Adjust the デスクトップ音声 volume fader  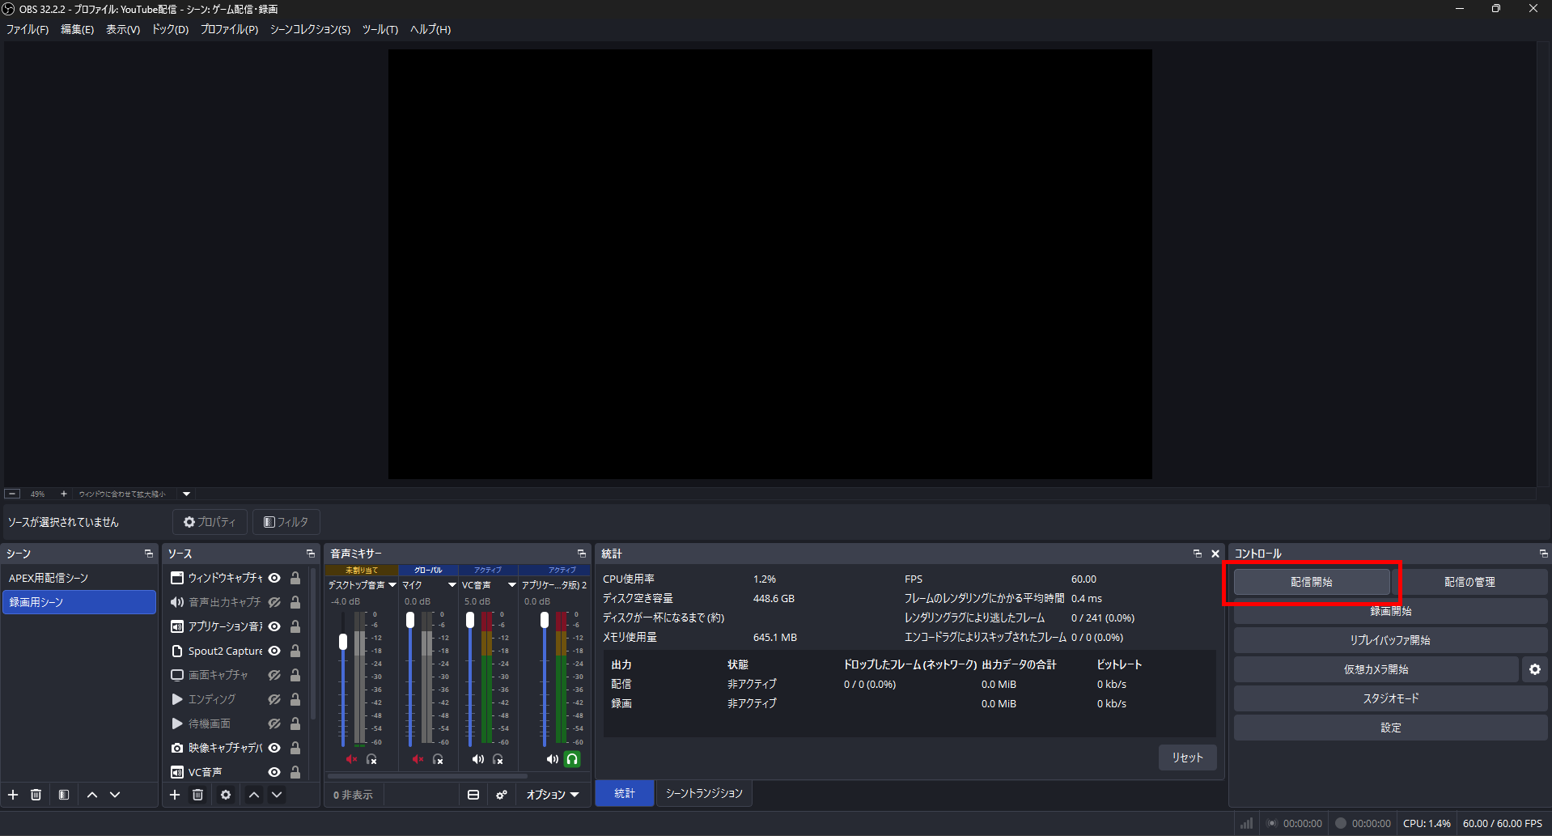[343, 642]
